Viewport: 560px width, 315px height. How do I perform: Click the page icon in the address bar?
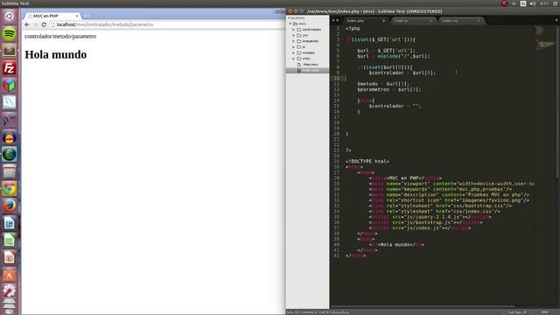click(x=53, y=24)
